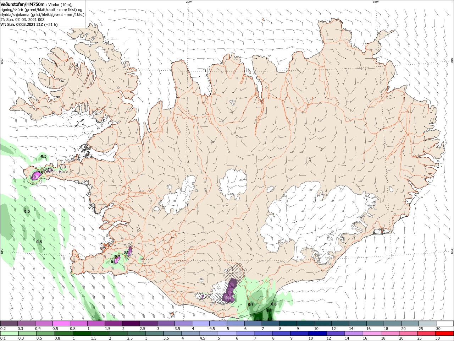Pick the dark teal 8 snow legend swatch
The image size is (454, 341).
pos(288,324)
